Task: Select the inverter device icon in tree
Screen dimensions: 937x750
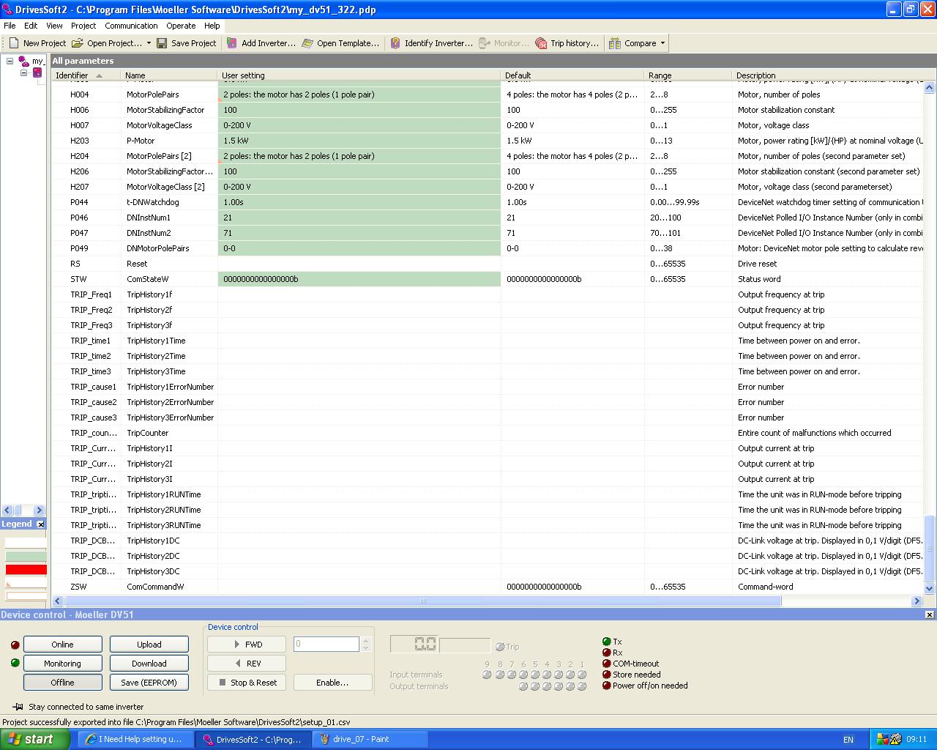Action: [37, 73]
